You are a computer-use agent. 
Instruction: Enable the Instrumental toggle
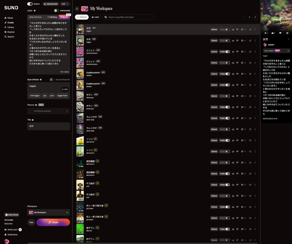[56, 11]
